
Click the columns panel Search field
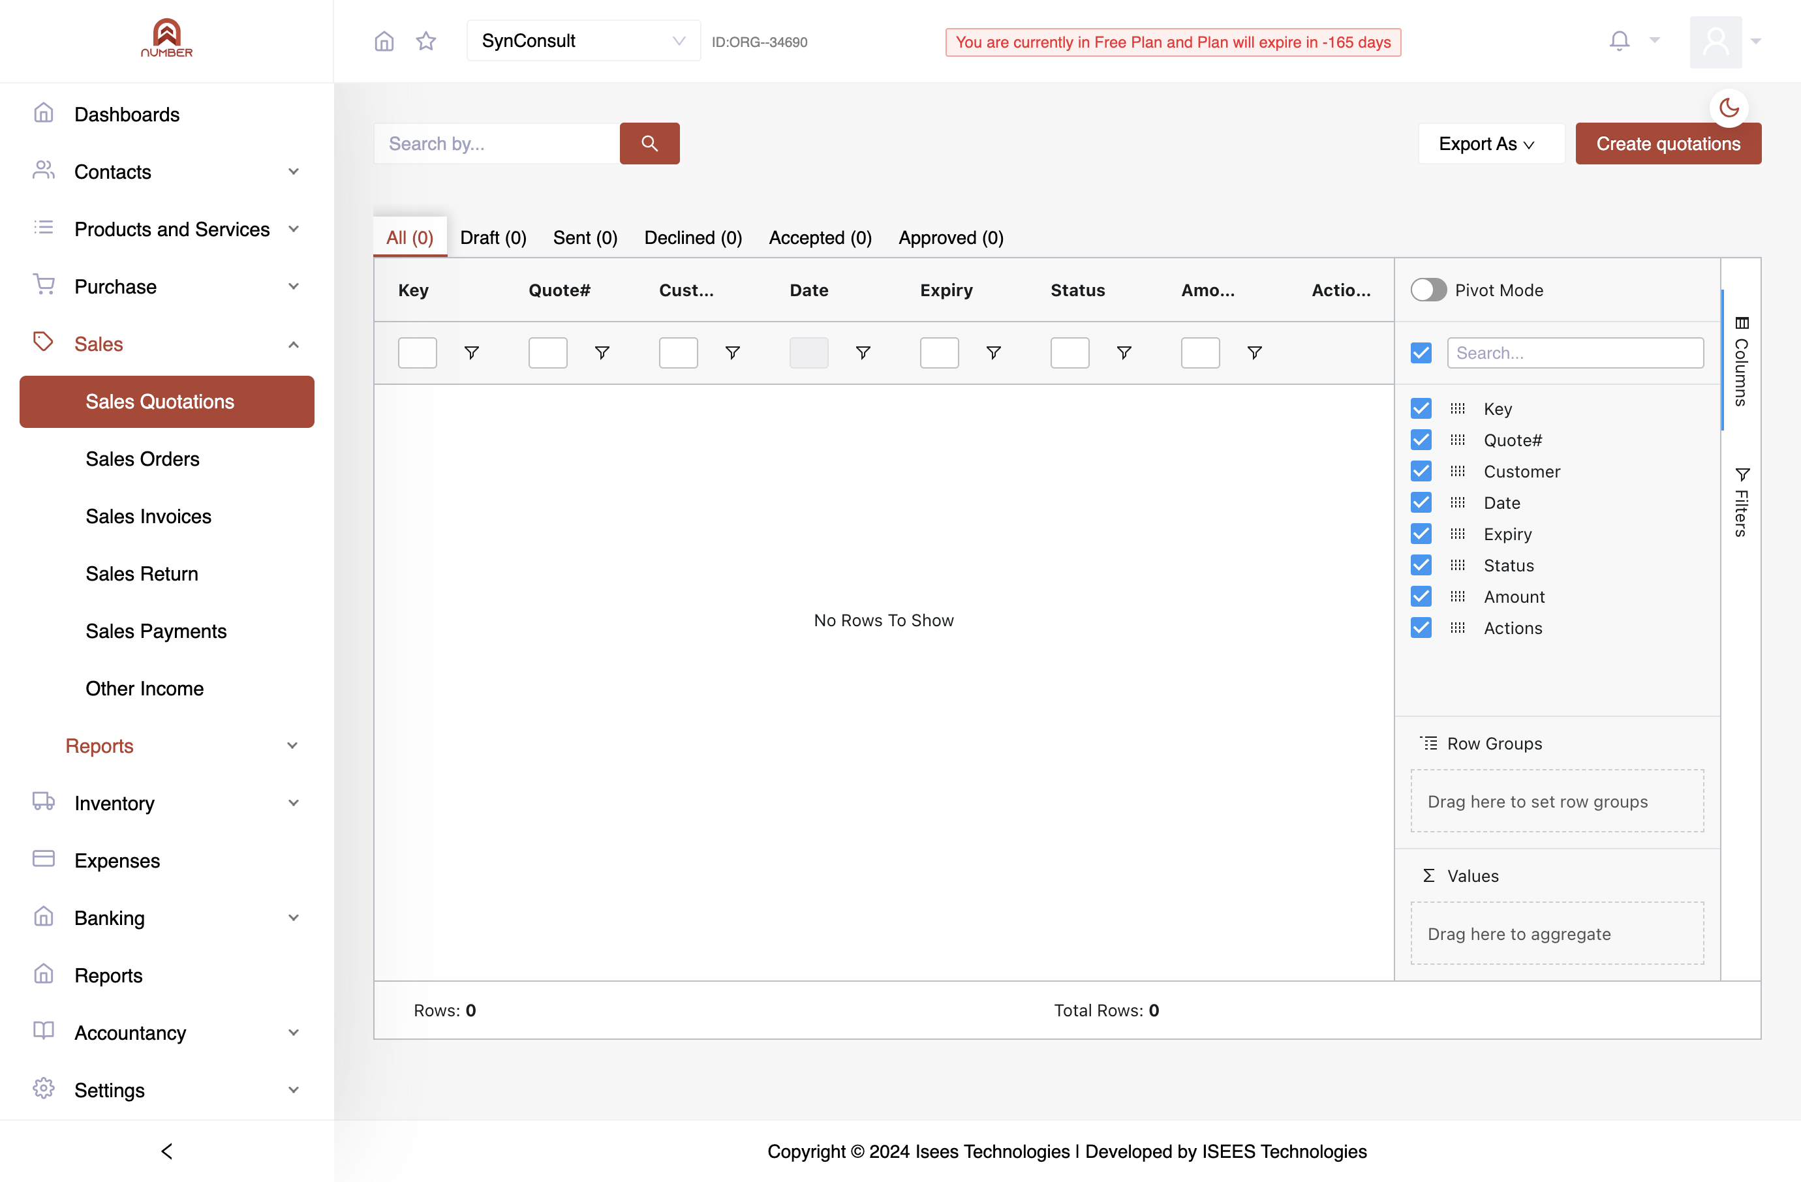[x=1575, y=352]
